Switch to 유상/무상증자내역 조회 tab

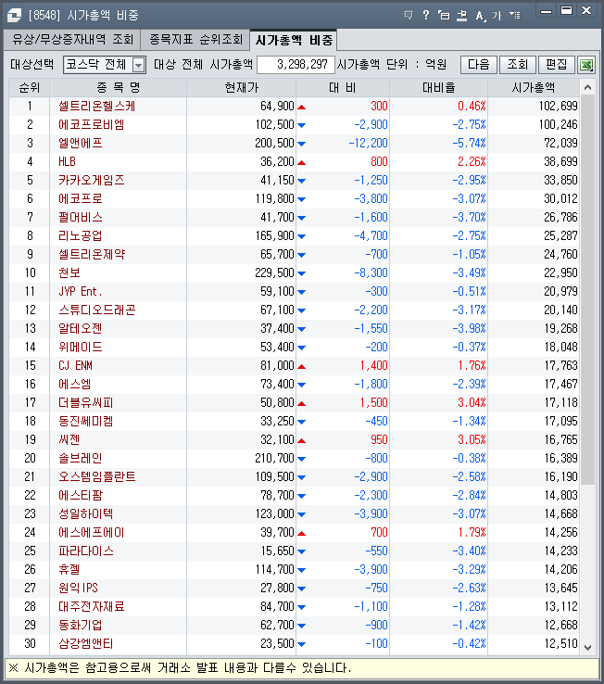click(72, 40)
